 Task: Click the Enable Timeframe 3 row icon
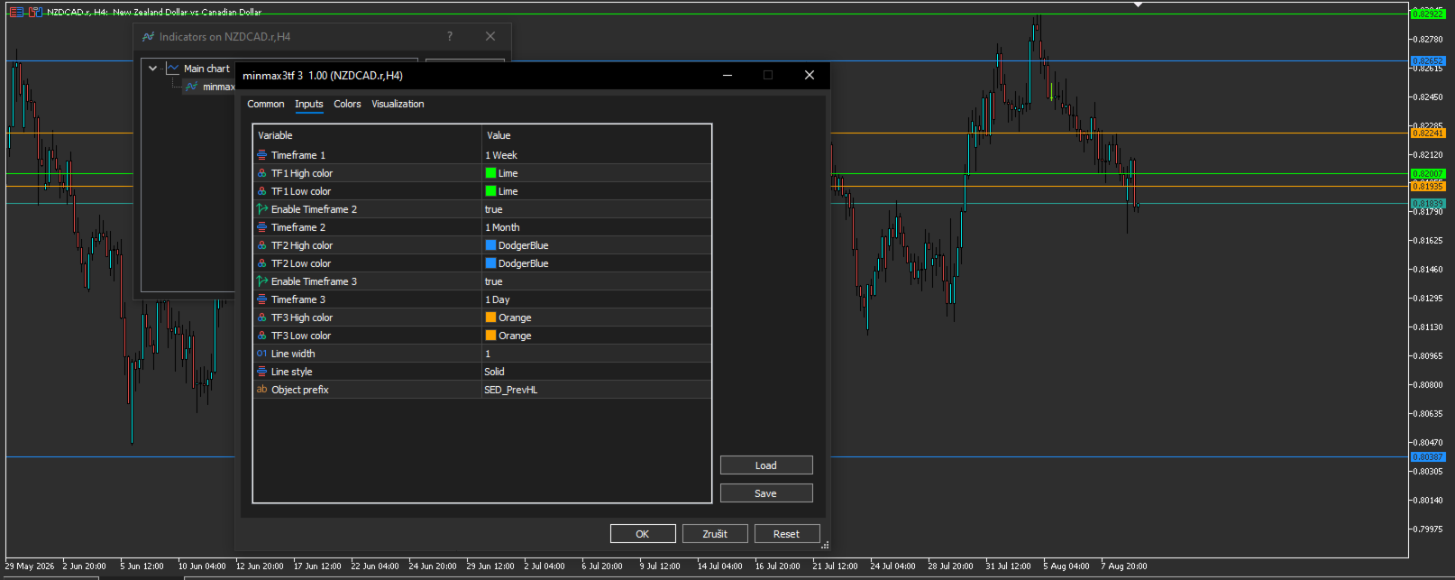262,281
